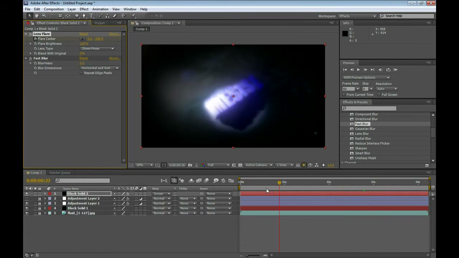
Task: Select the Zoom magnifier tool
Action: point(44,16)
